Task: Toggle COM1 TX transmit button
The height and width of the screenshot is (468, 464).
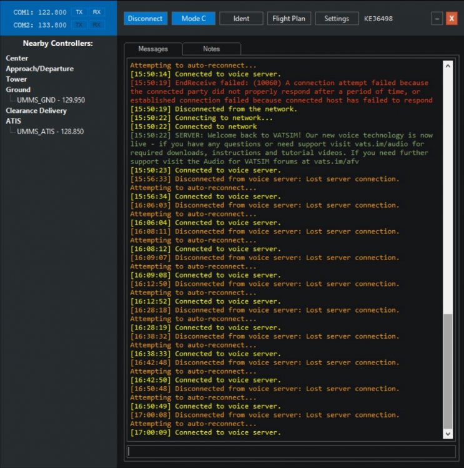Action: click(x=79, y=12)
